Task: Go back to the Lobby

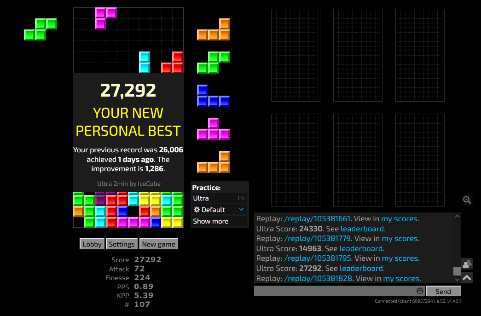Action: coord(92,244)
